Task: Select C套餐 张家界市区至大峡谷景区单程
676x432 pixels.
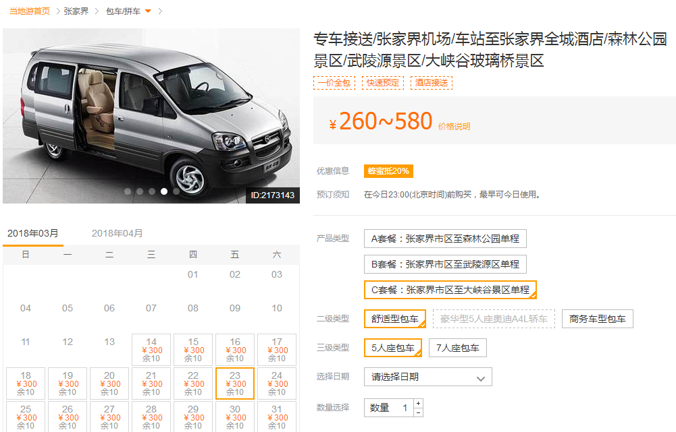Action: pyautogui.click(x=450, y=290)
